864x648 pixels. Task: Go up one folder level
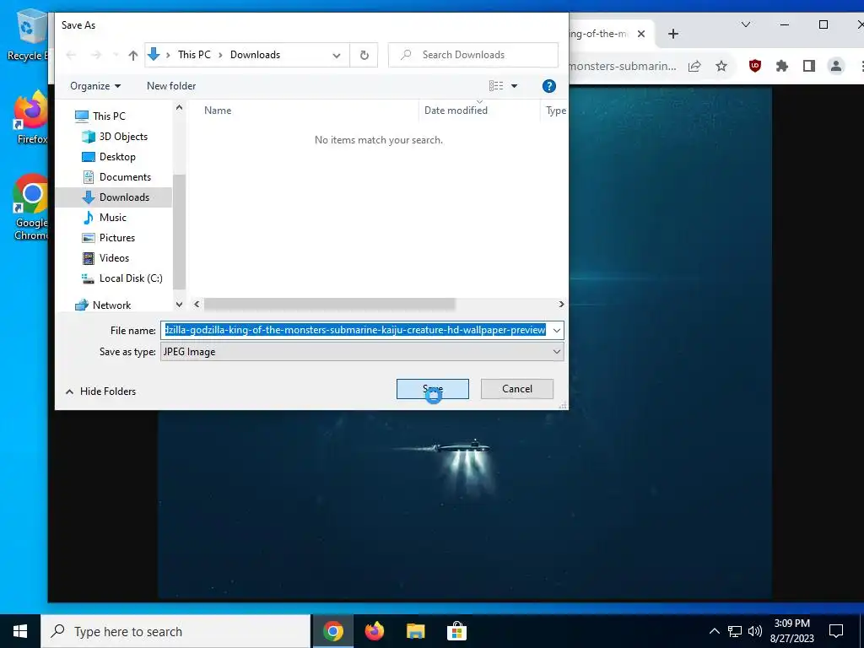tap(132, 55)
